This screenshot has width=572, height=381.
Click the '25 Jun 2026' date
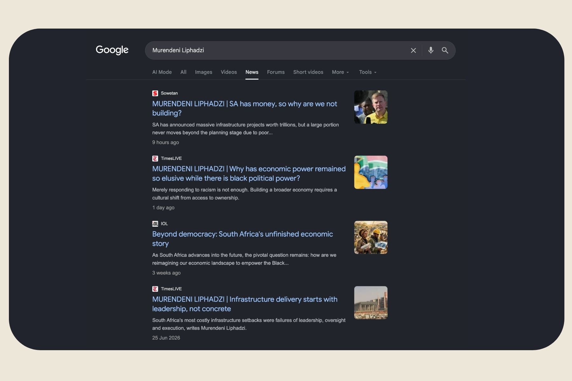tap(166, 338)
